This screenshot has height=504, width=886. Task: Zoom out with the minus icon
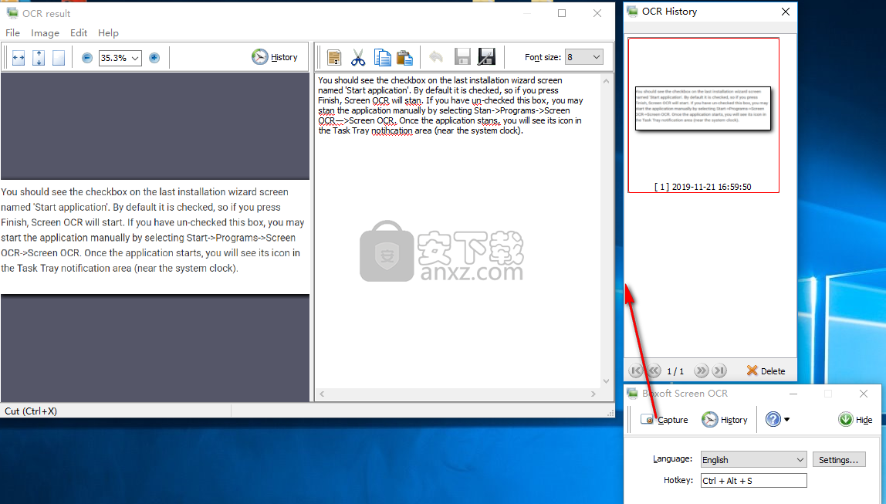[87, 58]
